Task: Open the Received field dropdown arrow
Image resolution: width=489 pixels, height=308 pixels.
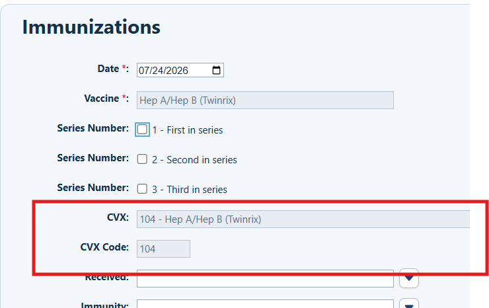Action: 409,278
